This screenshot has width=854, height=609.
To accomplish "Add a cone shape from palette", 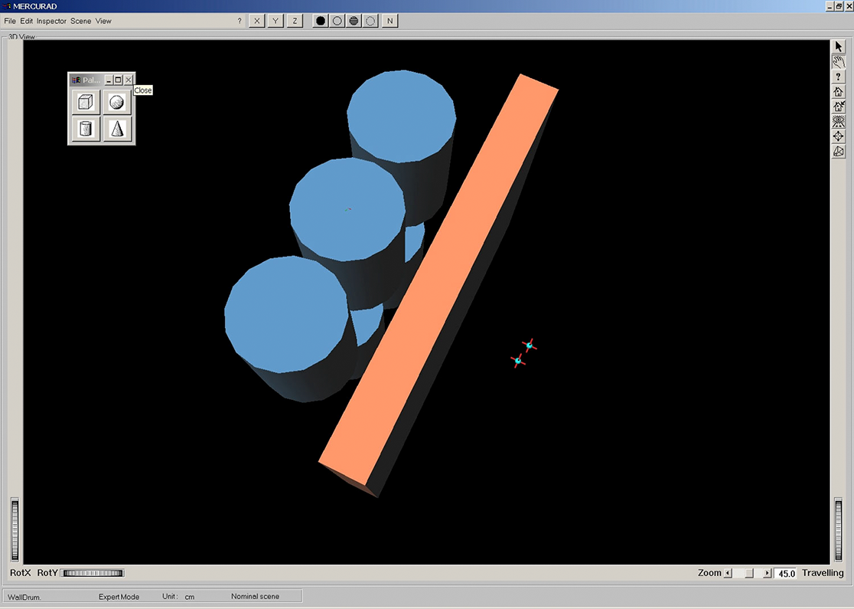I will pos(116,129).
